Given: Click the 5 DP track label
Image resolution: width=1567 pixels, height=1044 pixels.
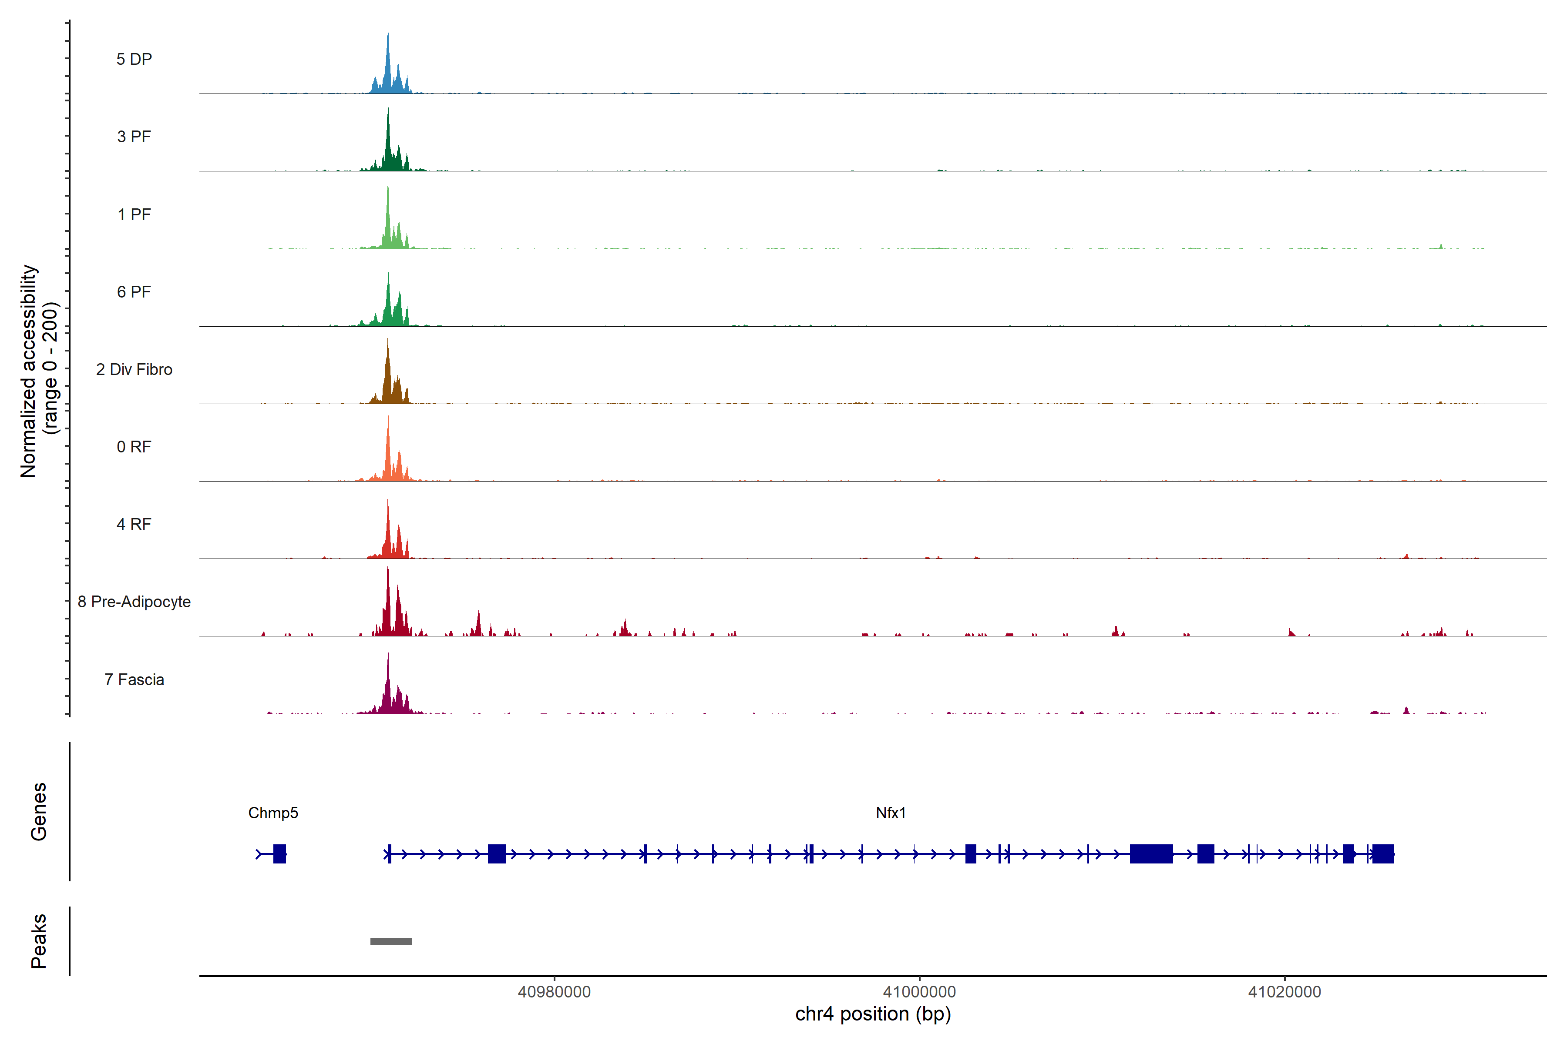Looking at the screenshot, I should coord(134,59).
